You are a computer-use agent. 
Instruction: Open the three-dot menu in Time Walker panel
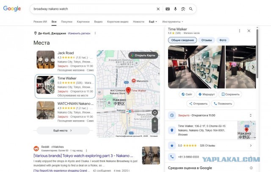tap(239, 31)
